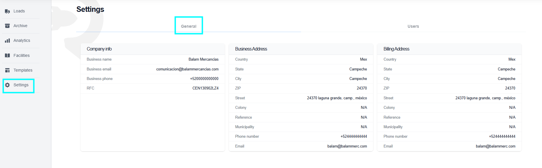Click the Business name label
This screenshot has height=168, width=542.
pyautogui.click(x=99, y=59)
